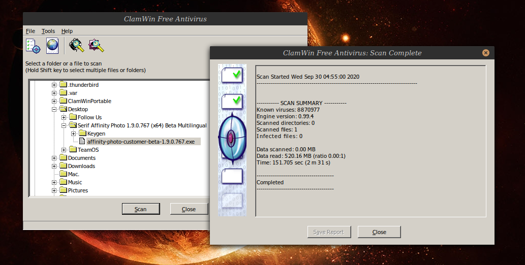Expand the .thunderbird tree node
The width and height of the screenshot is (525, 265).
(x=54, y=85)
